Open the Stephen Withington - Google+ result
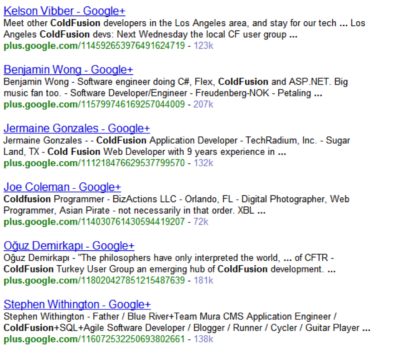This screenshot has height=353, width=407. [x=77, y=305]
